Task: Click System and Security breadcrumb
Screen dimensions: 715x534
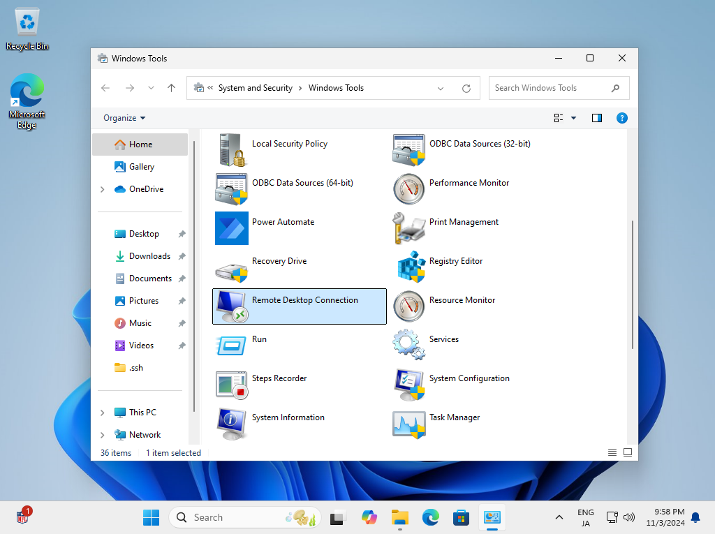Action: [256, 88]
